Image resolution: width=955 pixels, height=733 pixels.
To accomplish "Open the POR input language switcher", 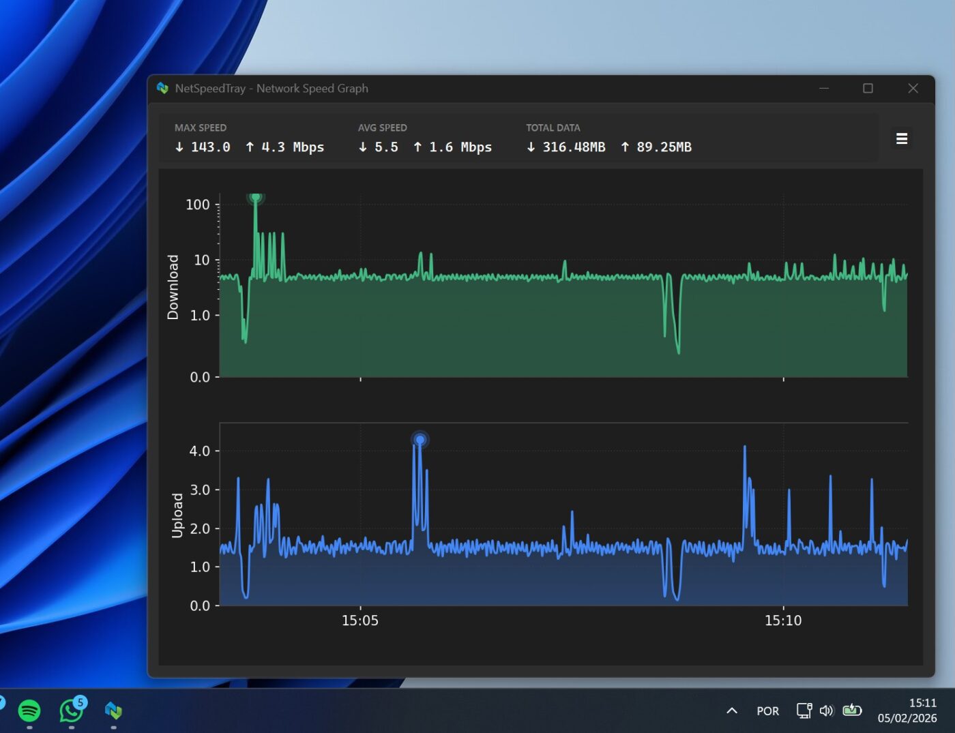I will (x=767, y=711).
